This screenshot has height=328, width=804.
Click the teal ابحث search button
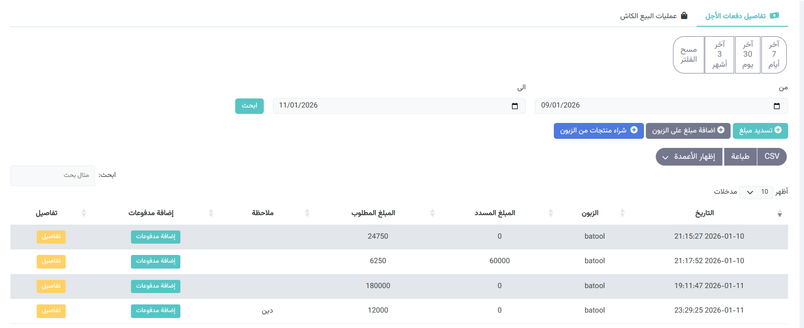pos(249,106)
